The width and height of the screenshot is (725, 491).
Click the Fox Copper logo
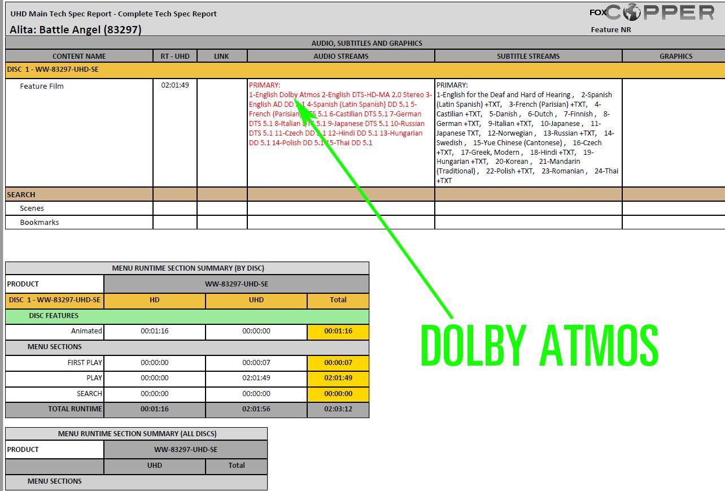coord(652,12)
